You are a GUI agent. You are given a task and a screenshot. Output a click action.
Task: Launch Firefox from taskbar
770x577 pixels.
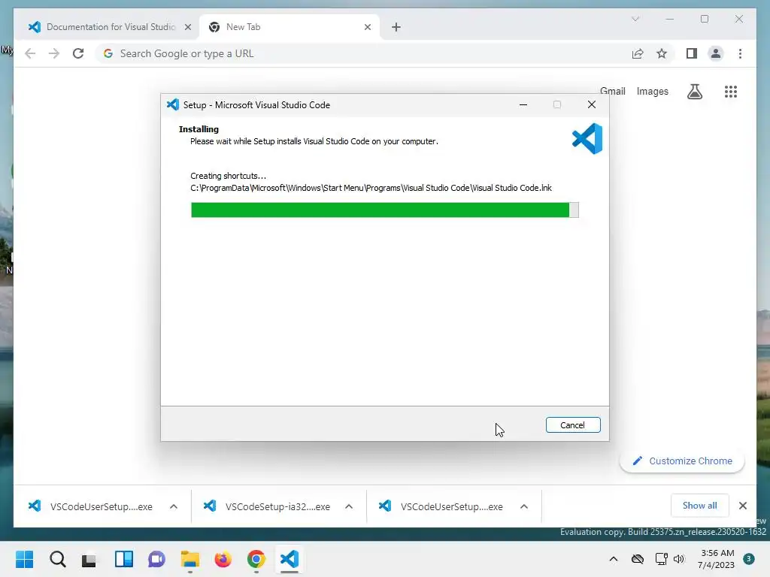tap(223, 559)
